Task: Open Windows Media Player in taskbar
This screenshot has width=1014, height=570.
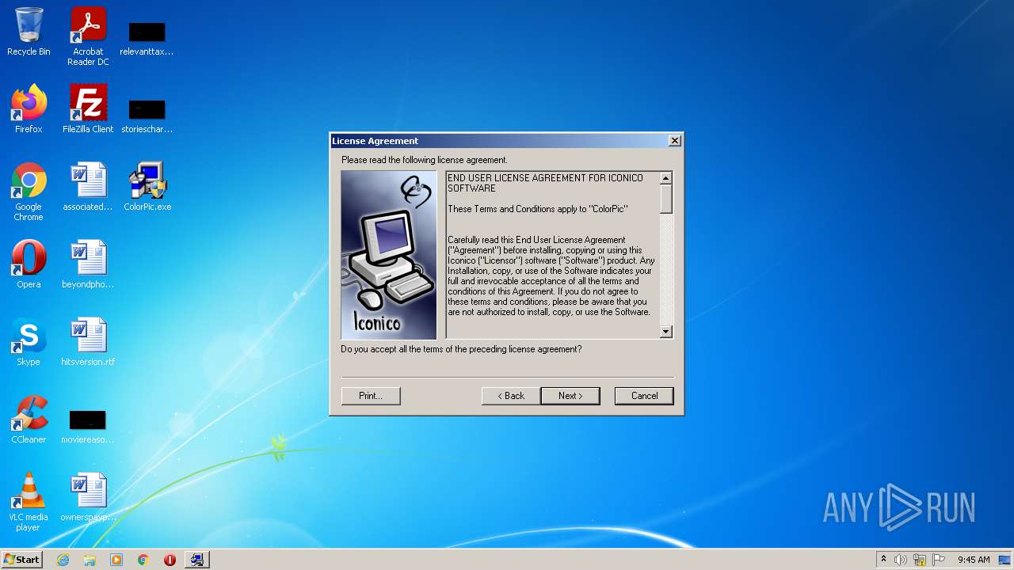Action: [116, 560]
